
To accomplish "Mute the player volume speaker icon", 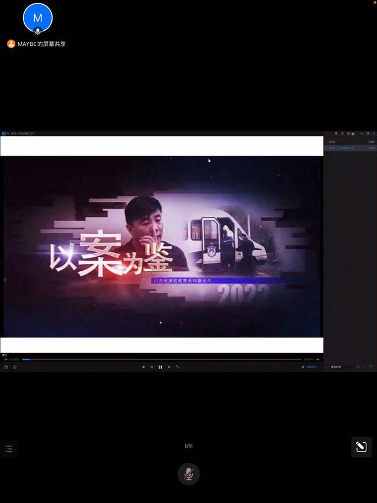I will [303, 367].
